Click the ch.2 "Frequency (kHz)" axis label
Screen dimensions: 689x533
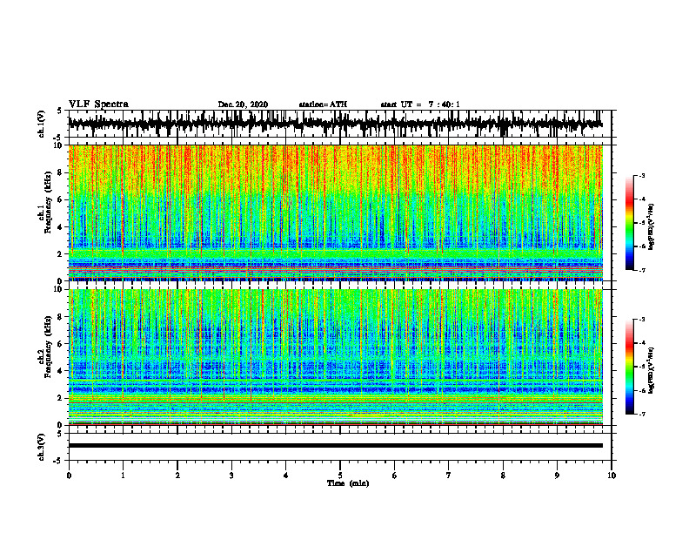[48, 347]
